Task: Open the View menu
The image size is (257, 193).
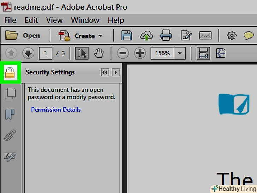Action: tap(54, 21)
